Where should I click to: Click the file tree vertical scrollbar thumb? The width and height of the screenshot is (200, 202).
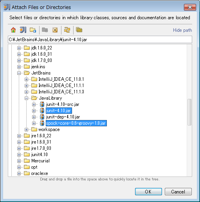click(189, 112)
